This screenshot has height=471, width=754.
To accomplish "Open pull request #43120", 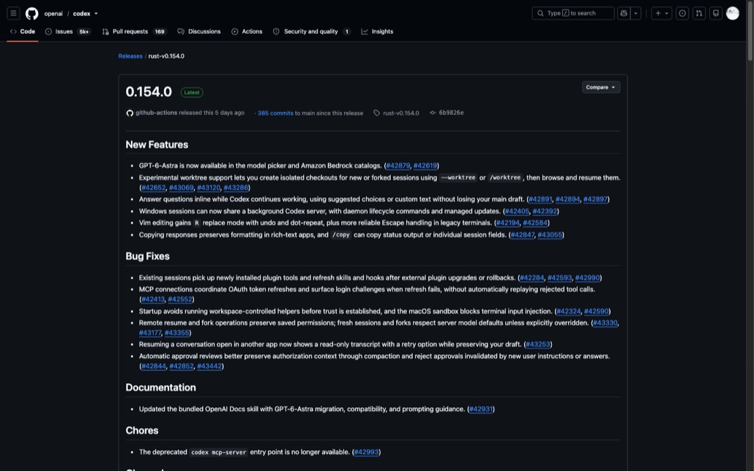I will [209, 188].
